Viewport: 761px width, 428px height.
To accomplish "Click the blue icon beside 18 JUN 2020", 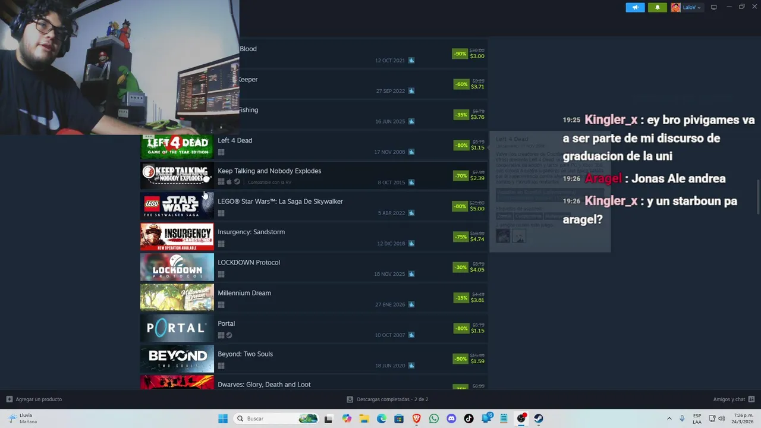I will click(x=411, y=366).
